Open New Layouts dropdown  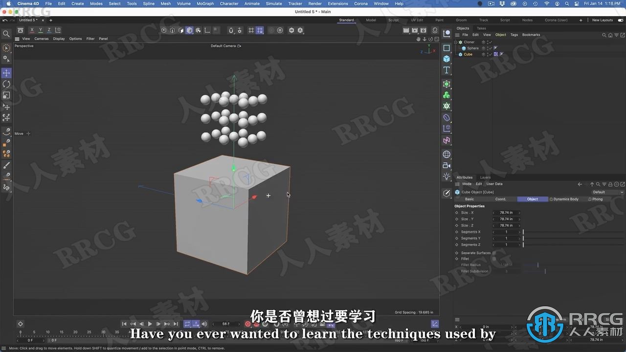click(603, 20)
